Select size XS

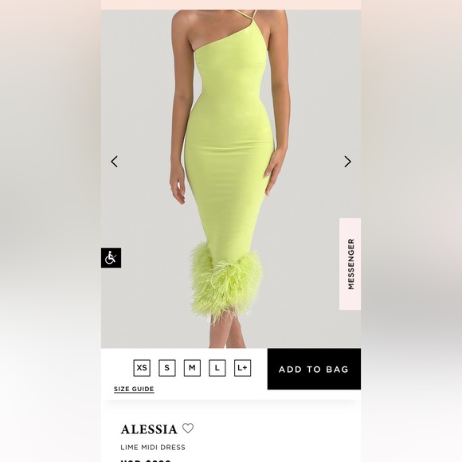coord(142,368)
